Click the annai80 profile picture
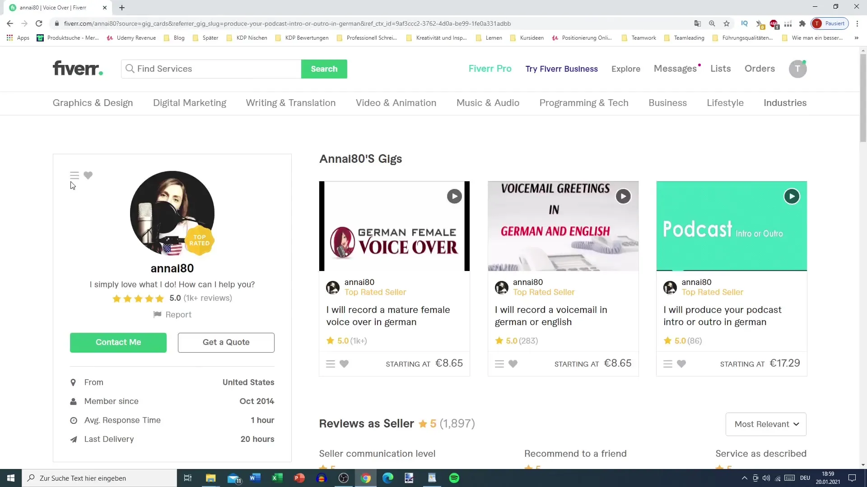This screenshot has width=867, height=487. coord(172,213)
